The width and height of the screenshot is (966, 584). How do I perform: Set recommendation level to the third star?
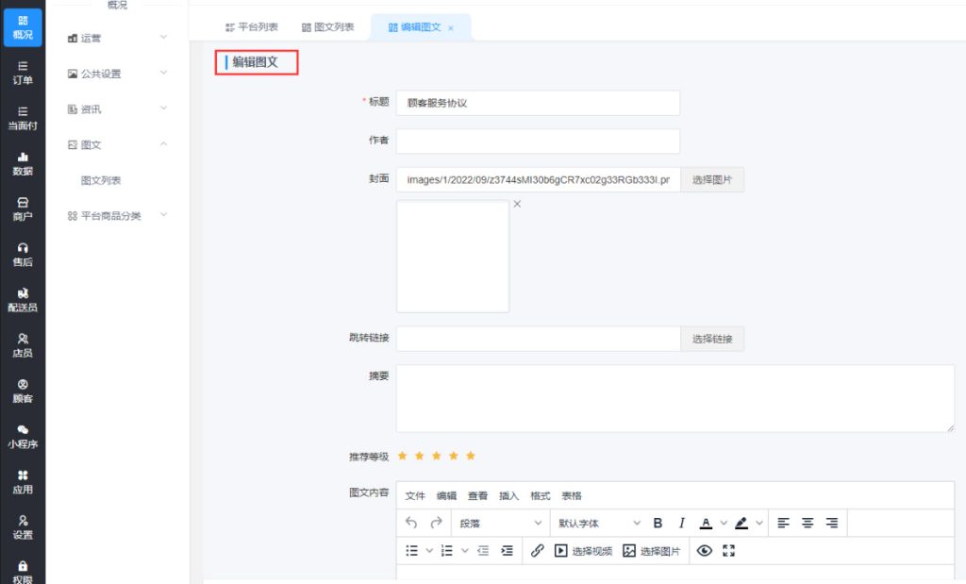coord(436,456)
